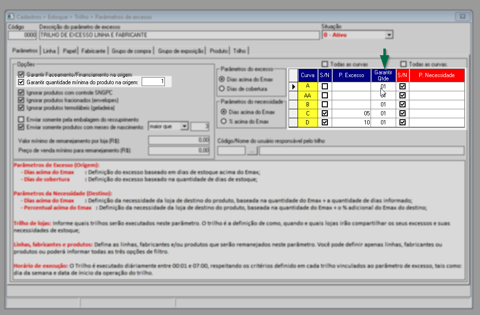The width and height of the screenshot is (480, 315).
Task: Switch to the Fabricante tab
Action: pyautogui.click(x=93, y=51)
